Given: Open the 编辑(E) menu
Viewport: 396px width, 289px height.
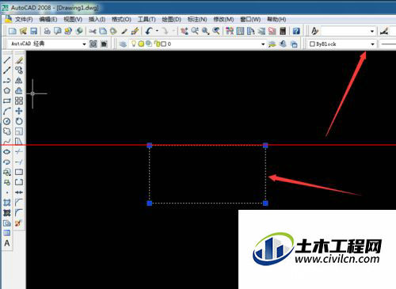Looking at the screenshot, I should click(48, 20).
